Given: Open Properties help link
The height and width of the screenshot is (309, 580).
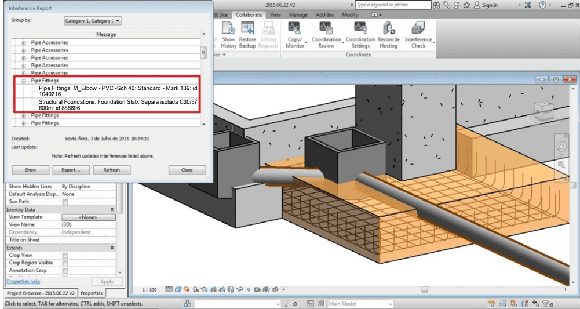Looking at the screenshot, I should [x=23, y=281].
